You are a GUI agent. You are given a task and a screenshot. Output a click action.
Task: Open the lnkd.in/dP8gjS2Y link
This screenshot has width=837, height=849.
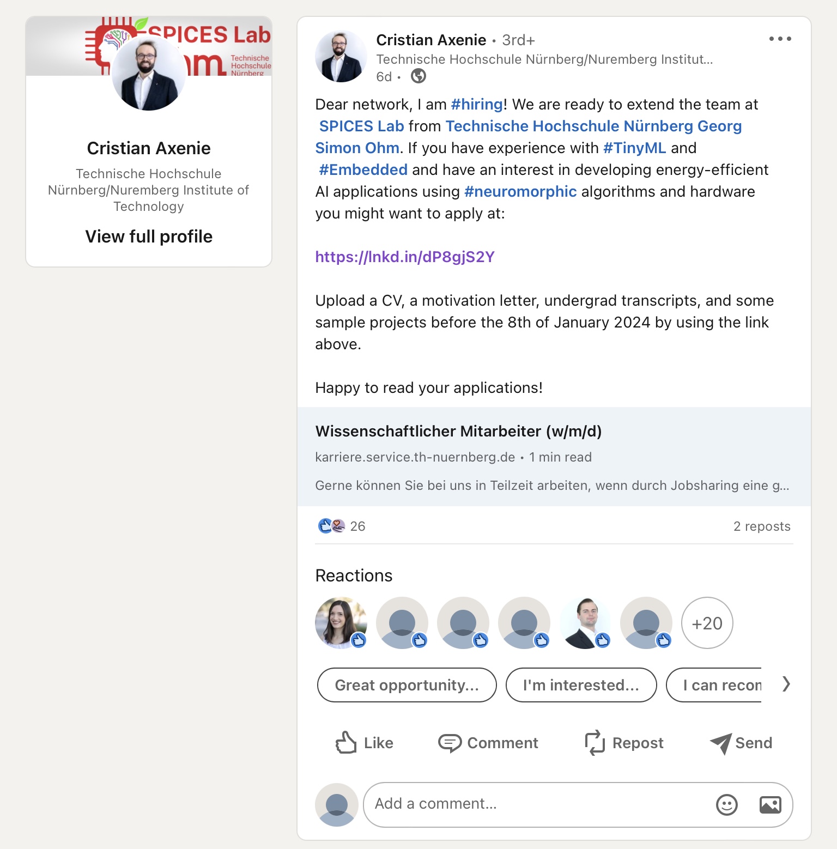(405, 257)
